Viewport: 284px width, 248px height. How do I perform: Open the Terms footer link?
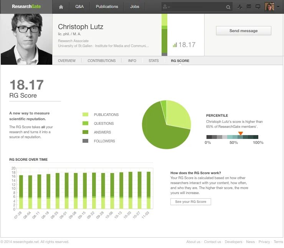[x=278, y=241]
